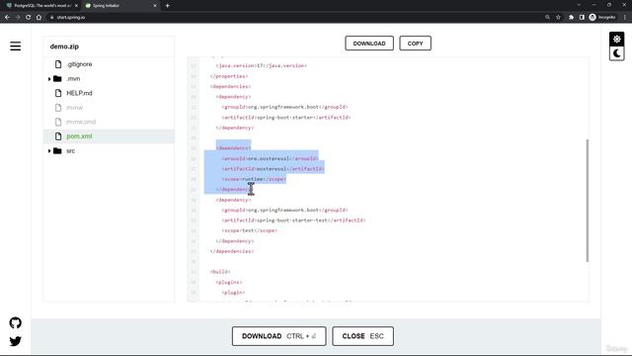The image size is (632, 356).
Task: Open the browser side panel icon
Action: click(582, 18)
